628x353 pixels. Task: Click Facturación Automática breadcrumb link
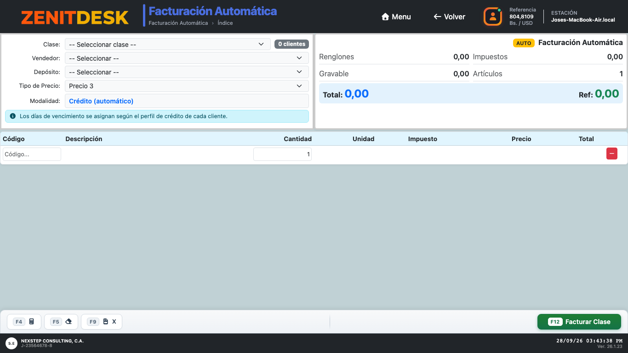click(x=178, y=23)
